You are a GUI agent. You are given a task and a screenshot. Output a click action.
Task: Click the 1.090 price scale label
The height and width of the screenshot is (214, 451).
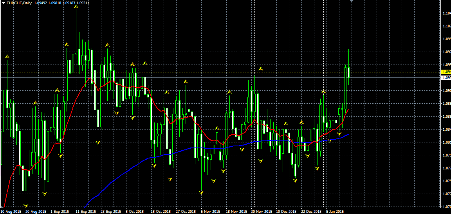point(446,91)
